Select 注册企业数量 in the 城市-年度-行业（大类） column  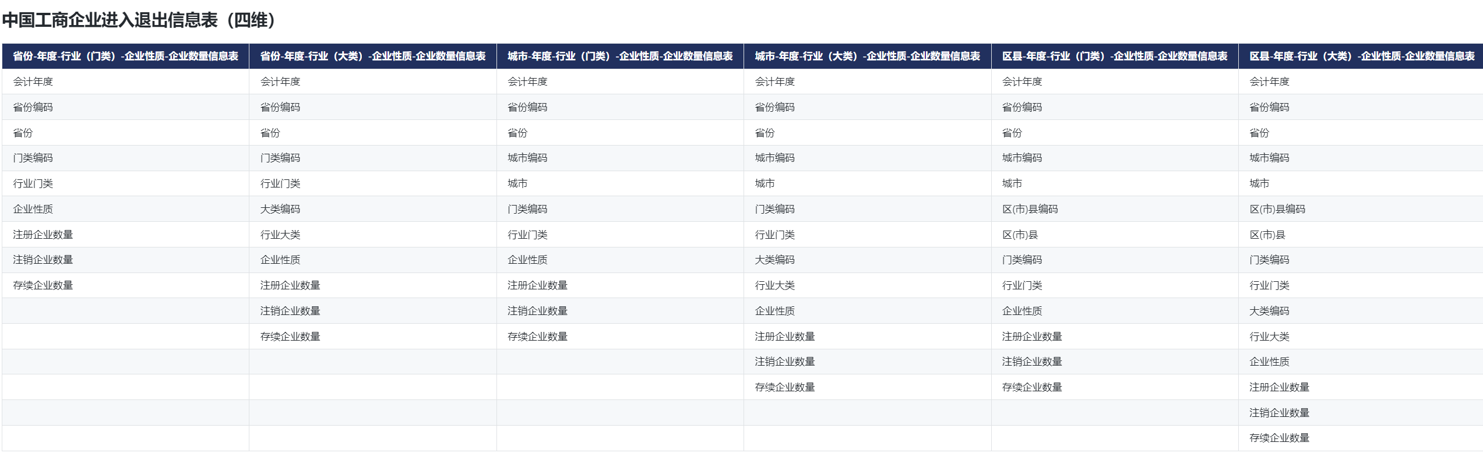785,337
